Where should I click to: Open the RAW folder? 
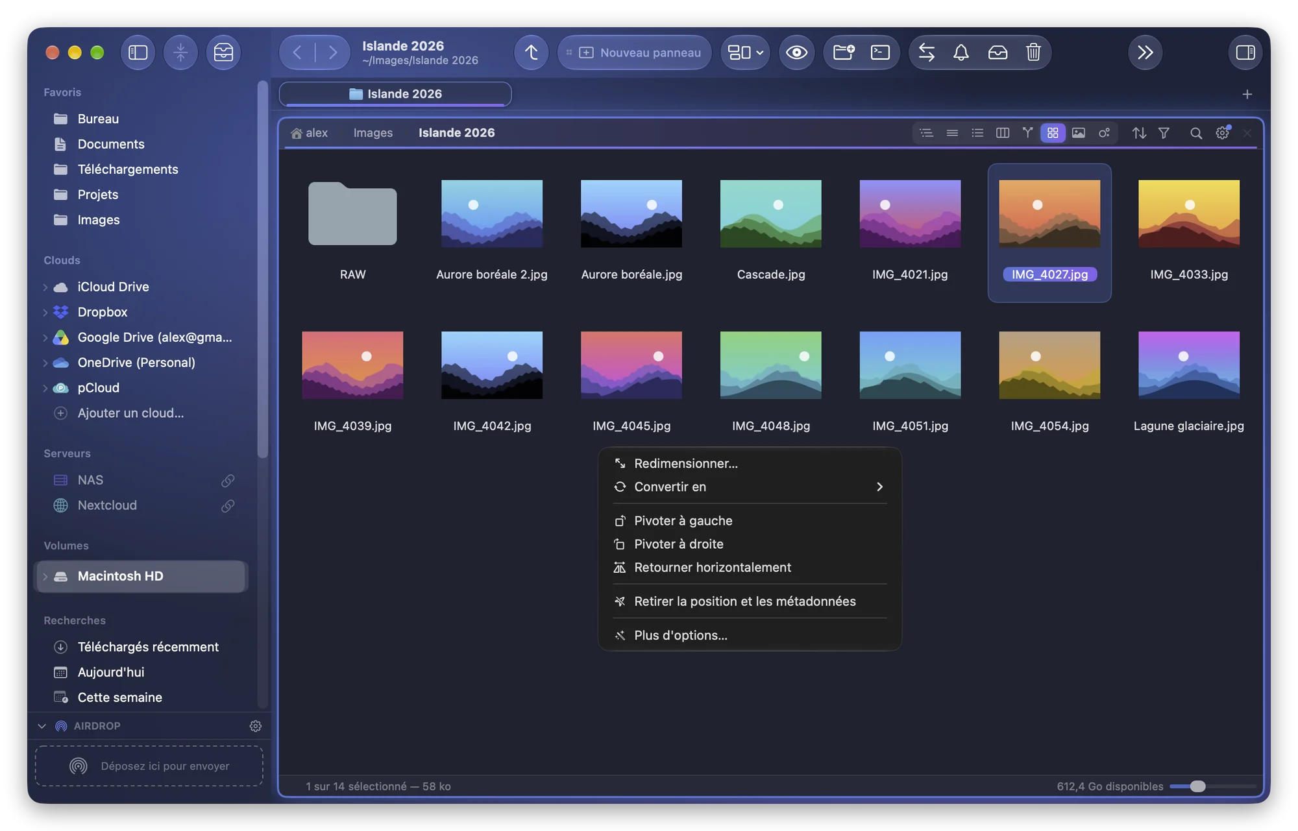[x=352, y=215]
